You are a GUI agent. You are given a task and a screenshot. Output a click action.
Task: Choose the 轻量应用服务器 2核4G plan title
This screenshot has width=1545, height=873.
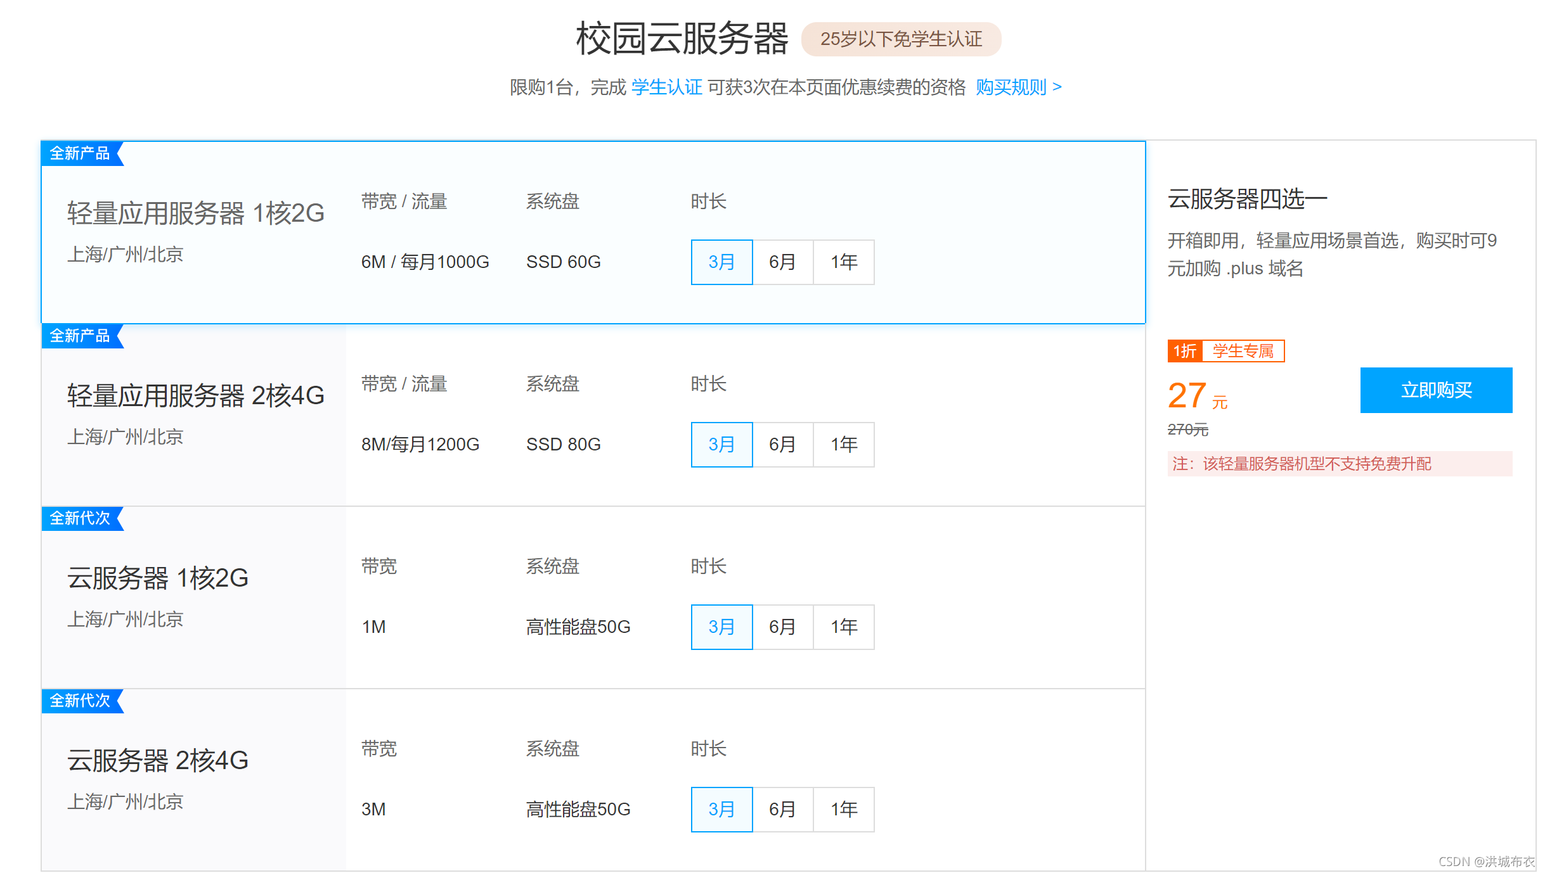click(196, 396)
